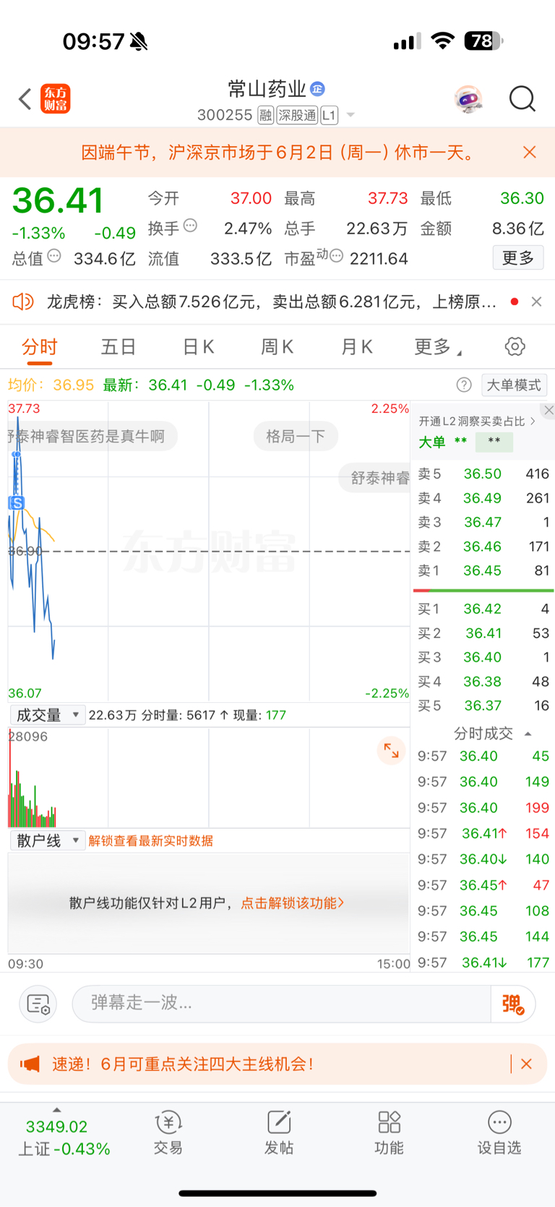Screen dimensions: 555x1207
Task: Open the 龙虎榜 news ticker text
Action: [x=272, y=302]
